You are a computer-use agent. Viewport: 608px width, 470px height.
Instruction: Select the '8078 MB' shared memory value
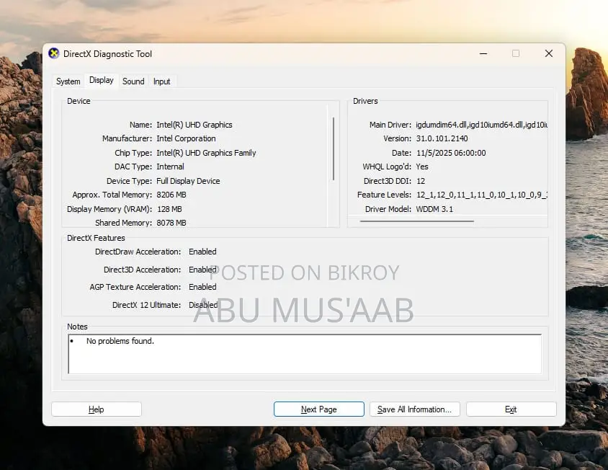pyautogui.click(x=171, y=223)
